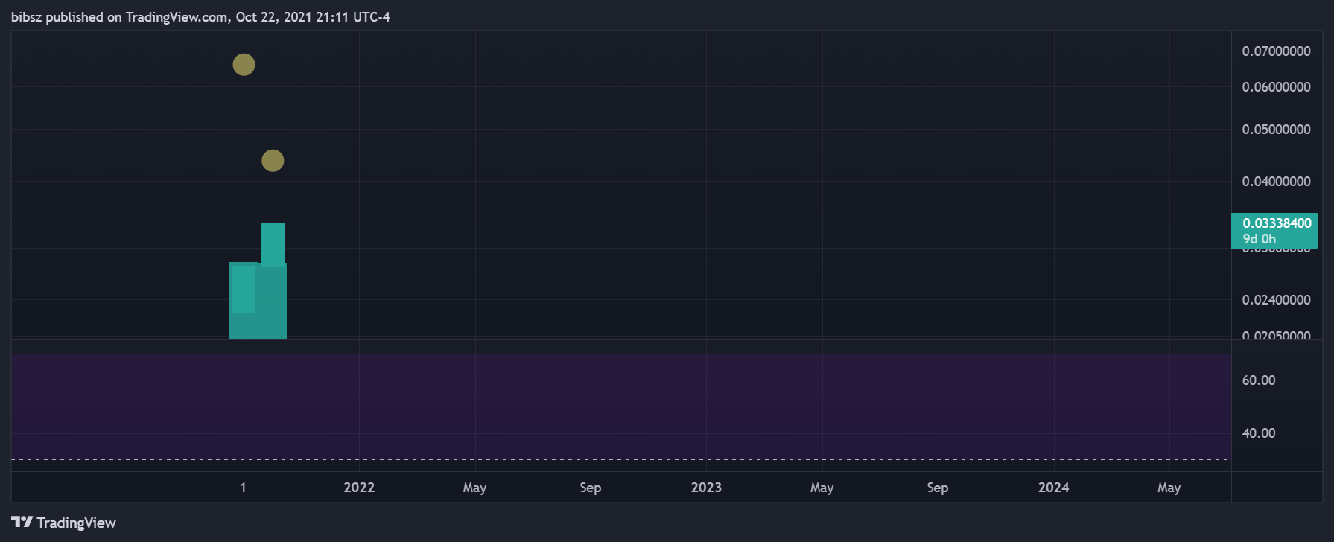Click the 60.00 indicator axis label
The height and width of the screenshot is (542, 1334).
pyautogui.click(x=1259, y=380)
